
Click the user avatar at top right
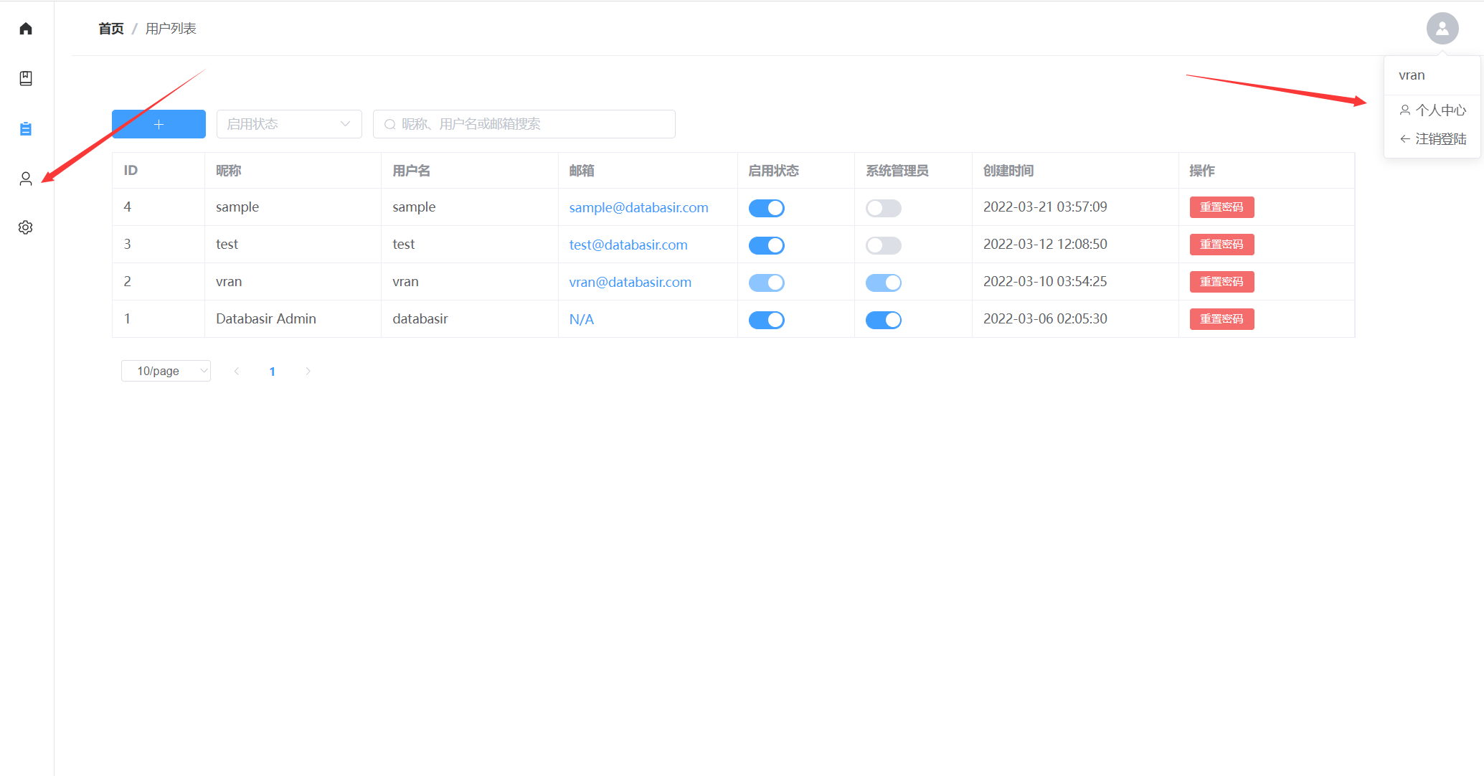pos(1442,29)
